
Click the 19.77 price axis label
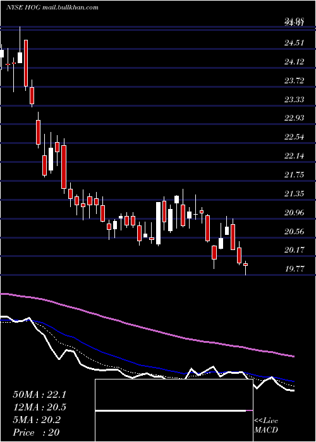pos(295,268)
